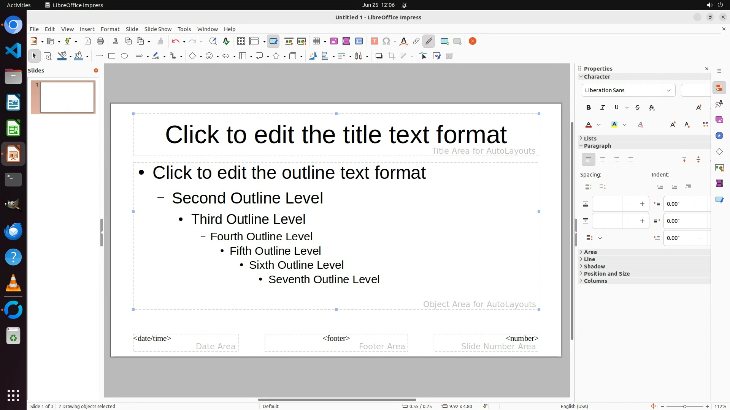Click the Close Master View red button
Screen dimensions: 730x410
(473, 41)
